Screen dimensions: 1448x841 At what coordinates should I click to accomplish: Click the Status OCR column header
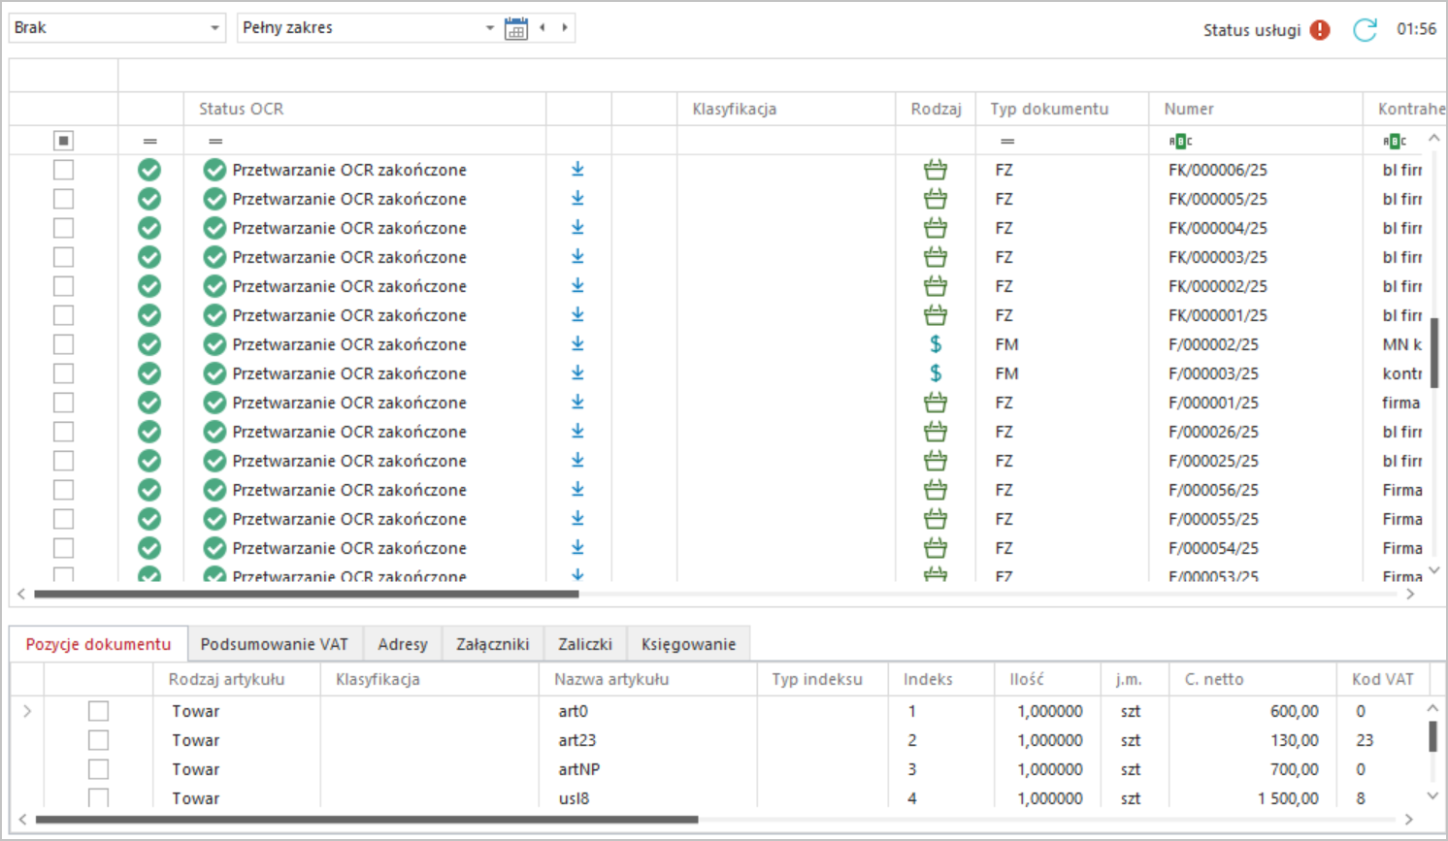point(242,109)
